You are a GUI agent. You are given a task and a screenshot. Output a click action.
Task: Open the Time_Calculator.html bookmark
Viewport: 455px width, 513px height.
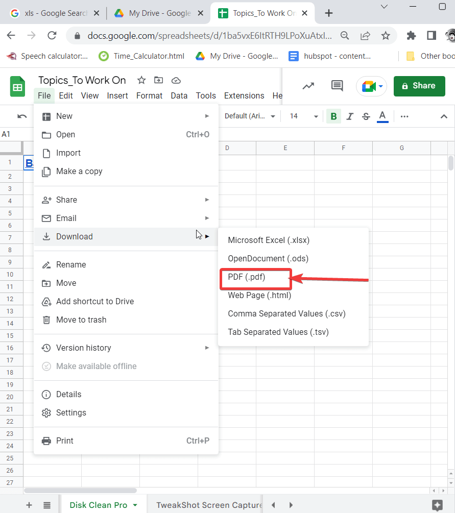(141, 56)
